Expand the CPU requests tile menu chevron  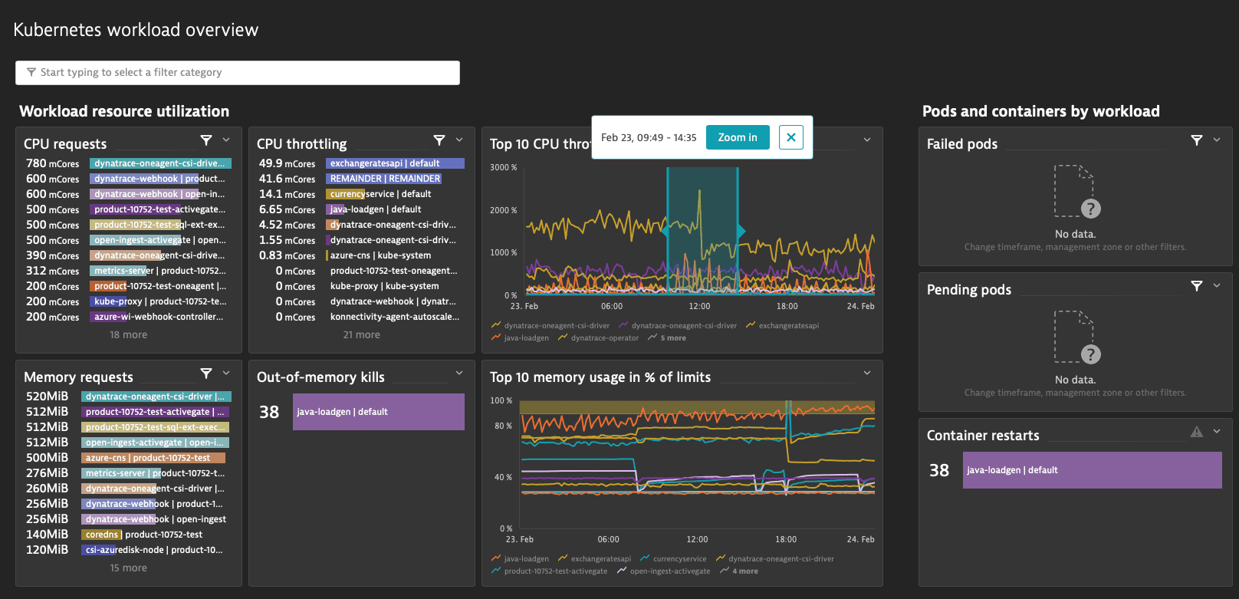point(226,140)
